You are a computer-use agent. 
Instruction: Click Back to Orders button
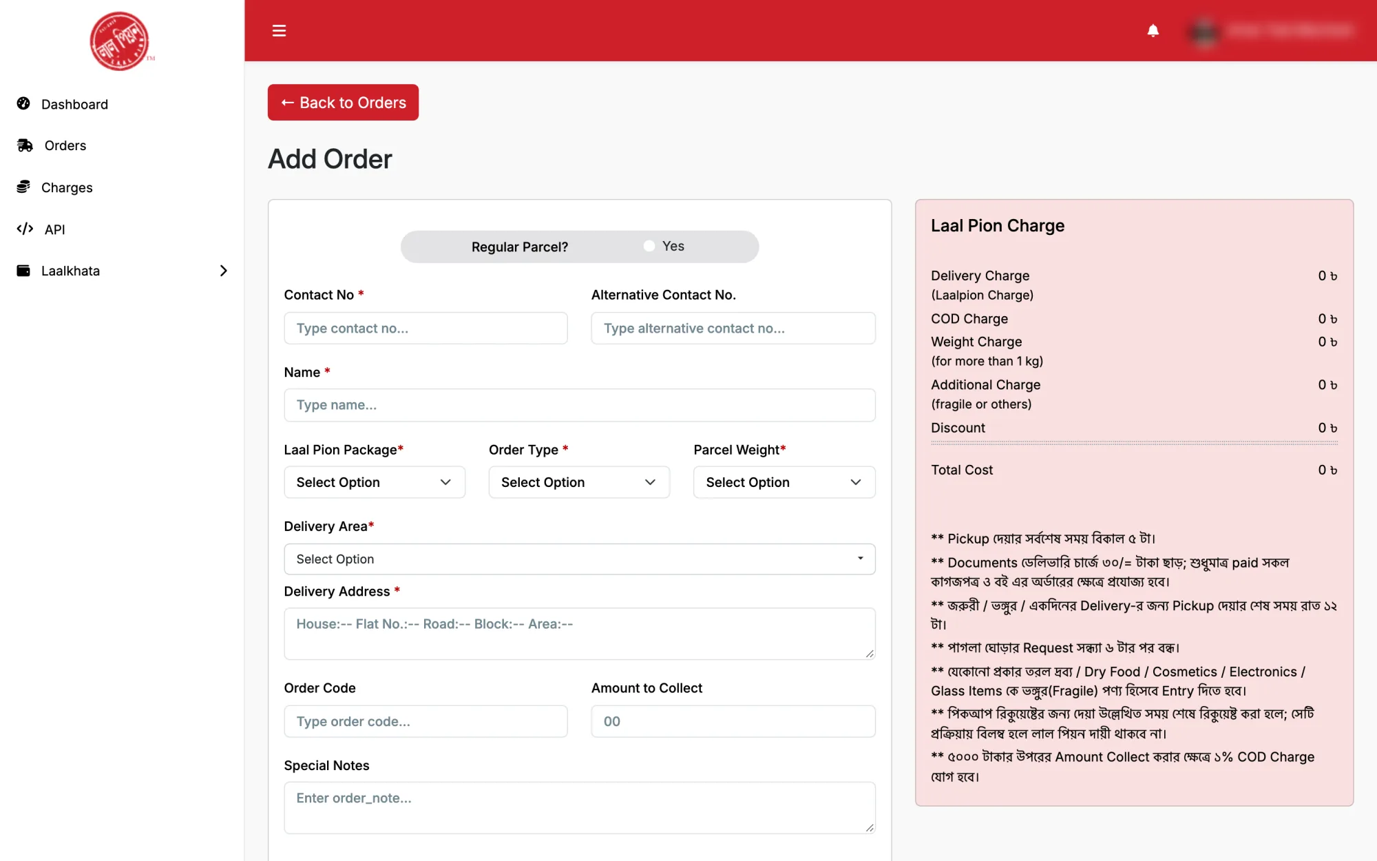(343, 103)
